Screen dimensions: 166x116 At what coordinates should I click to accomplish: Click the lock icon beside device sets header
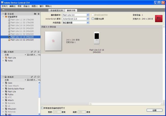pos(6,14)
